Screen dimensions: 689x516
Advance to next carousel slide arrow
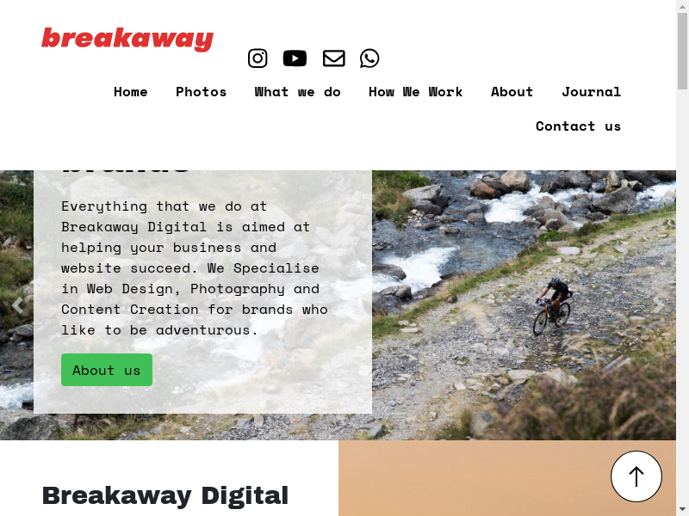[x=658, y=305]
